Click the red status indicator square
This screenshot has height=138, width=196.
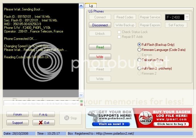[82, 105]
